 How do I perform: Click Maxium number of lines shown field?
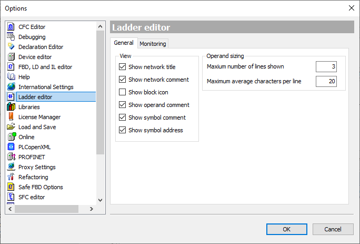pyautogui.click(x=326, y=67)
